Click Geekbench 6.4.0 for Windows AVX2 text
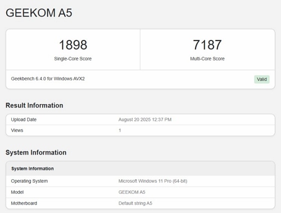The width and height of the screenshot is (281, 213). pyautogui.click(x=48, y=79)
